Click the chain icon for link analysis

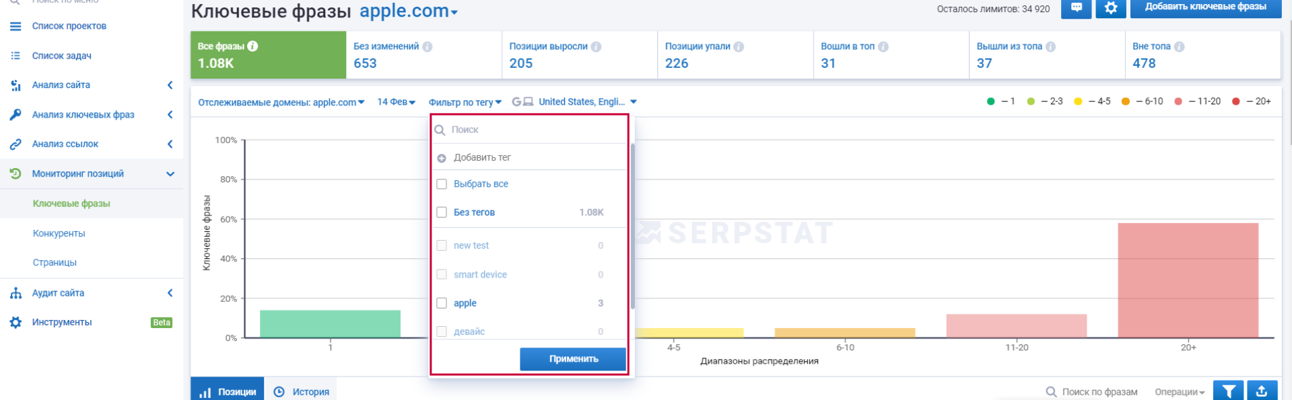pos(15,145)
